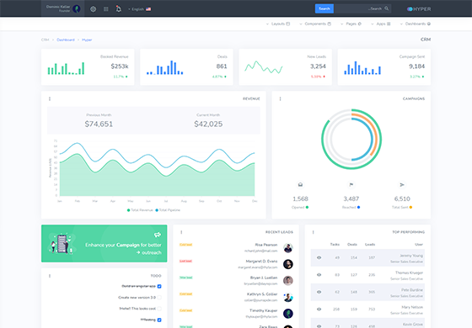Open the settings gear in top bar
472x328 pixels.
point(94,9)
